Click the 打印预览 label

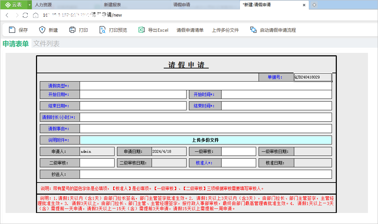coord(118,30)
